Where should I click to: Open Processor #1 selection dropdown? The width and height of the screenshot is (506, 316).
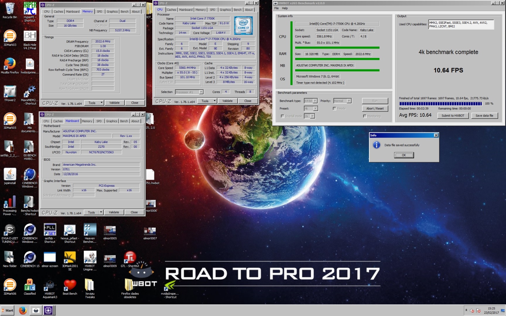pyautogui.click(x=201, y=92)
